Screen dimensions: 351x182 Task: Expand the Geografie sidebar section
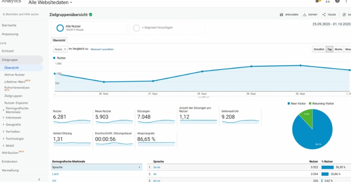tap(3, 125)
